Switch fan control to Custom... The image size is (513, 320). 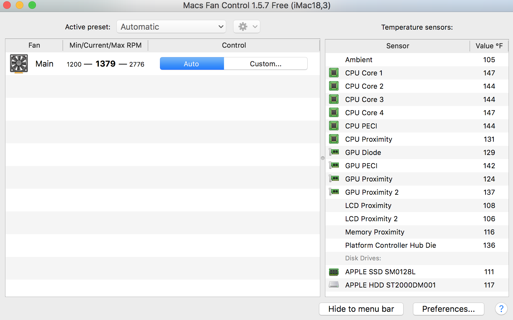click(x=266, y=64)
